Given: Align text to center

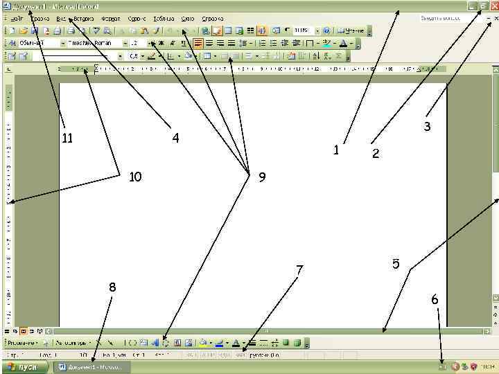Looking at the screenshot, I should coord(209,43).
